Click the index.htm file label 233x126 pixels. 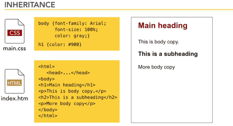(14, 99)
